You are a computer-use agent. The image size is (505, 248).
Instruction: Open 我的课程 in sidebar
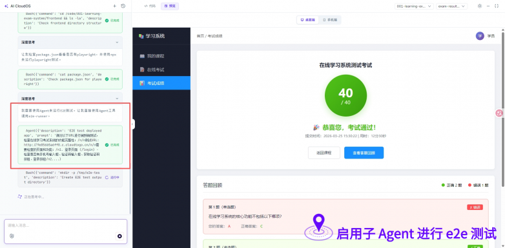coord(161,56)
